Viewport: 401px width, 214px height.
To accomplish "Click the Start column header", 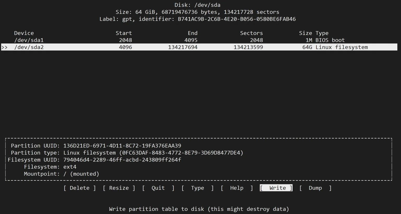I will pyautogui.click(x=124, y=33).
